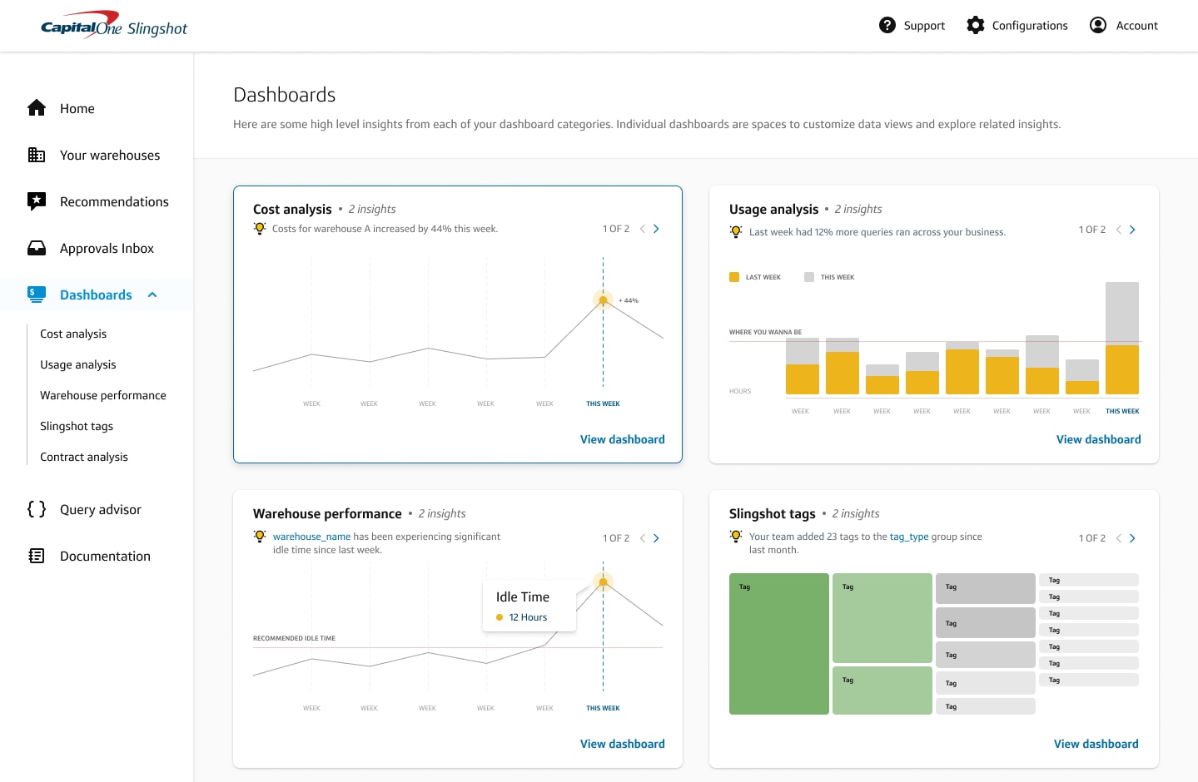The width and height of the screenshot is (1198, 782).
Task: Open Your warehouses via its building icon
Action: pos(37,155)
